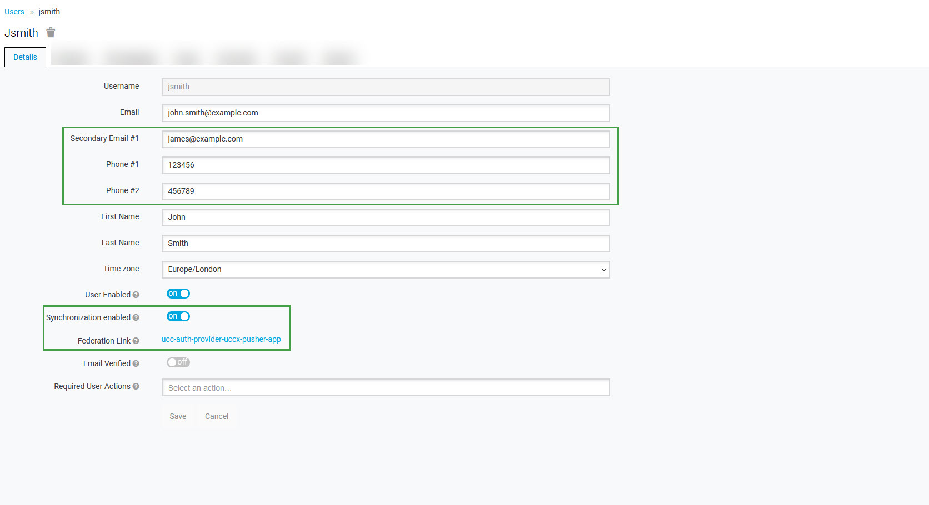Click the Last Name field

click(x=385, y=244)
